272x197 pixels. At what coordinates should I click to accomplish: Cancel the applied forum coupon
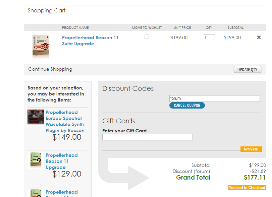point(187,105)
